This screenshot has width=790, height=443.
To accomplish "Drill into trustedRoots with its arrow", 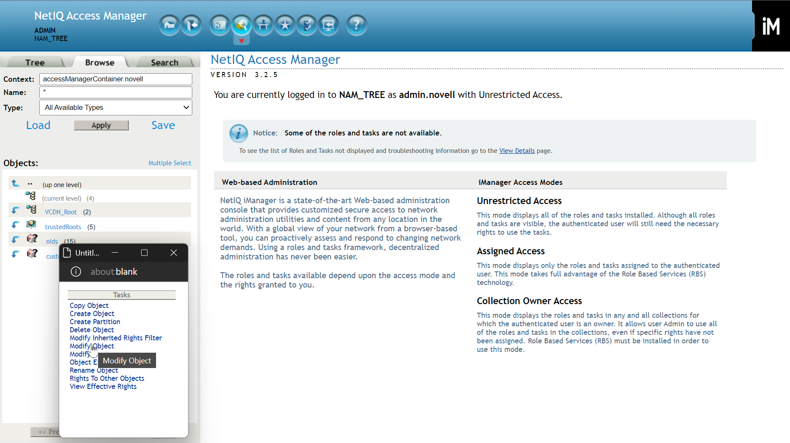I will pos(15,225).
